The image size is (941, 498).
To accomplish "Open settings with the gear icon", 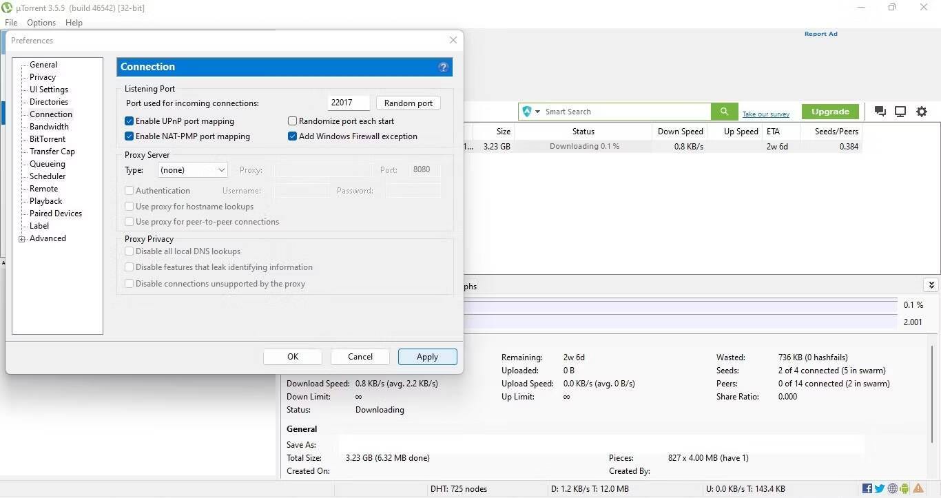I will pyautogui.click(x=922, y=111).
